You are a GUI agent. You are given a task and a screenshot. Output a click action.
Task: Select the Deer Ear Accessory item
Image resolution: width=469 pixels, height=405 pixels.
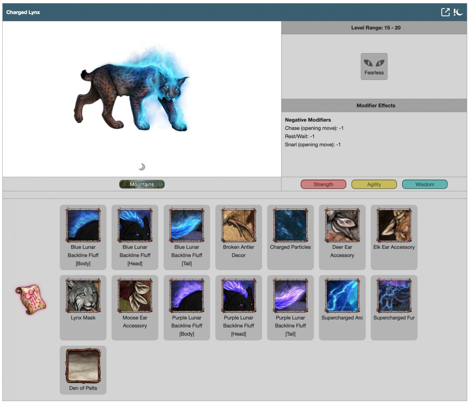pyautogui.click(x=342, y=225)
